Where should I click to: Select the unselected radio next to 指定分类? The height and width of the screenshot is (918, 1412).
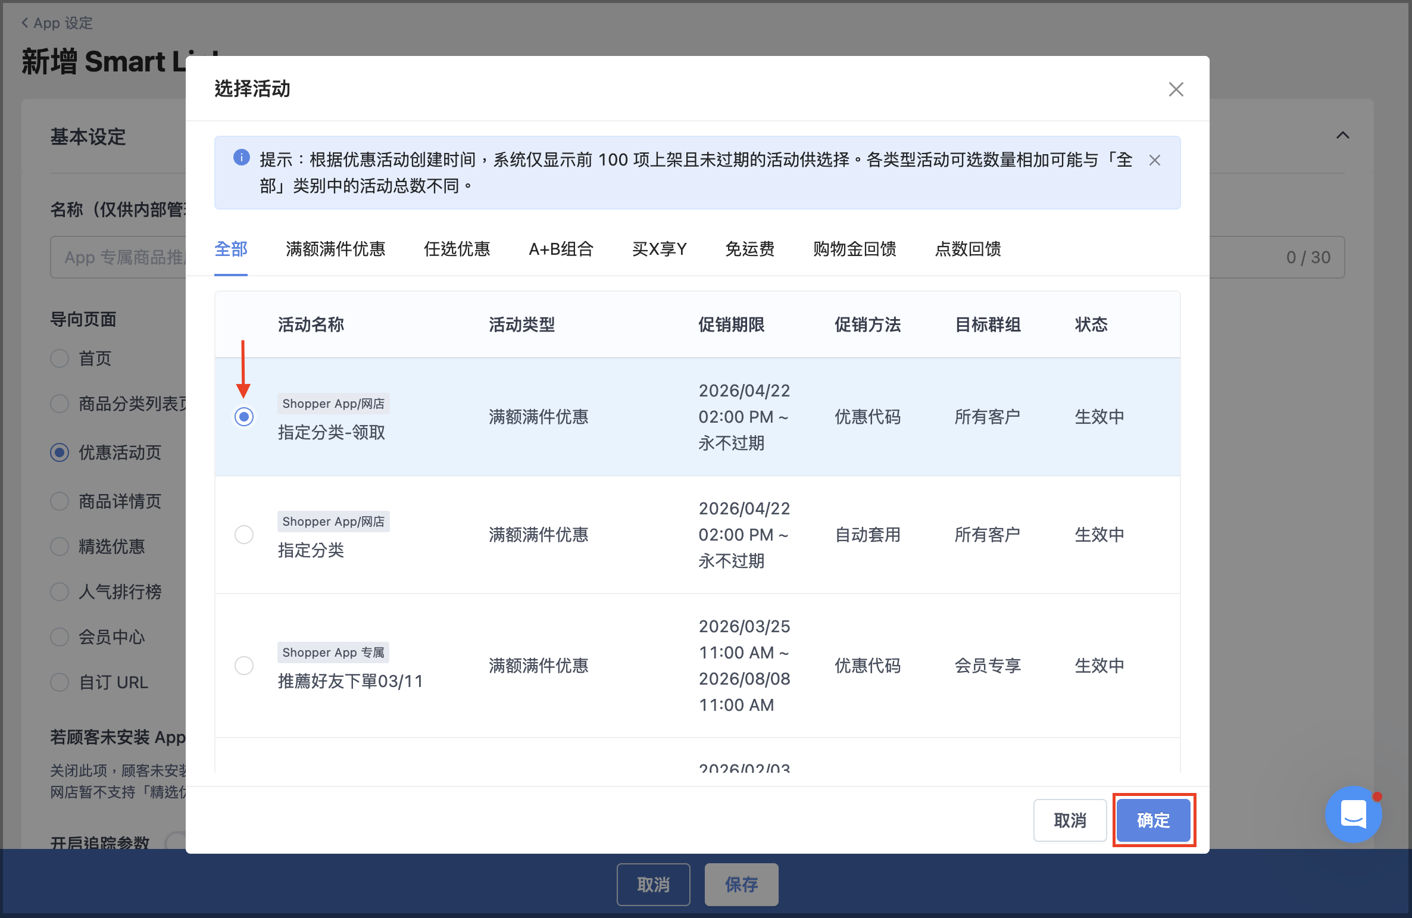click(244, 535)
